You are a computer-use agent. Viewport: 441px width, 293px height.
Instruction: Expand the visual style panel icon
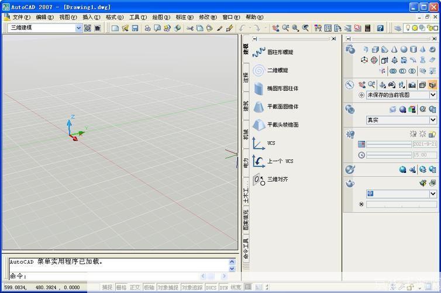350,110
